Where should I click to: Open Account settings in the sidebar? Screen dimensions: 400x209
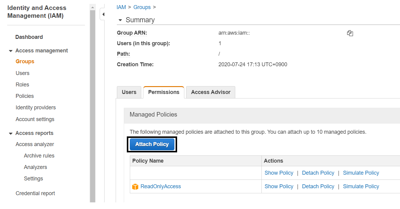(35, 119)
